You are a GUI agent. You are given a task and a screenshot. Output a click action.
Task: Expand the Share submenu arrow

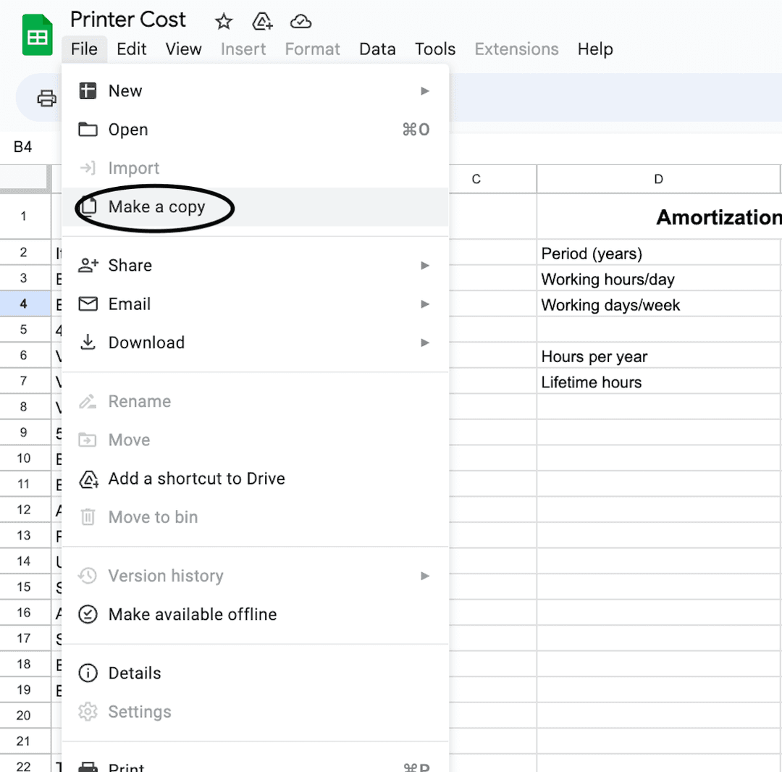(425, 265)
